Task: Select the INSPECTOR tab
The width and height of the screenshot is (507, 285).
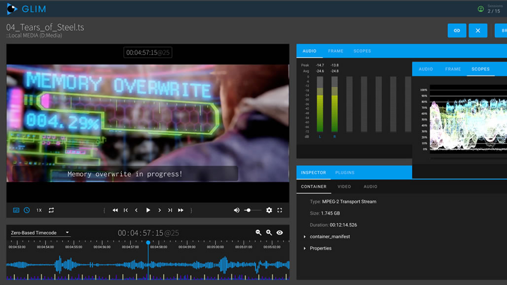Action: pyautogui.click(x=313, y=173)
